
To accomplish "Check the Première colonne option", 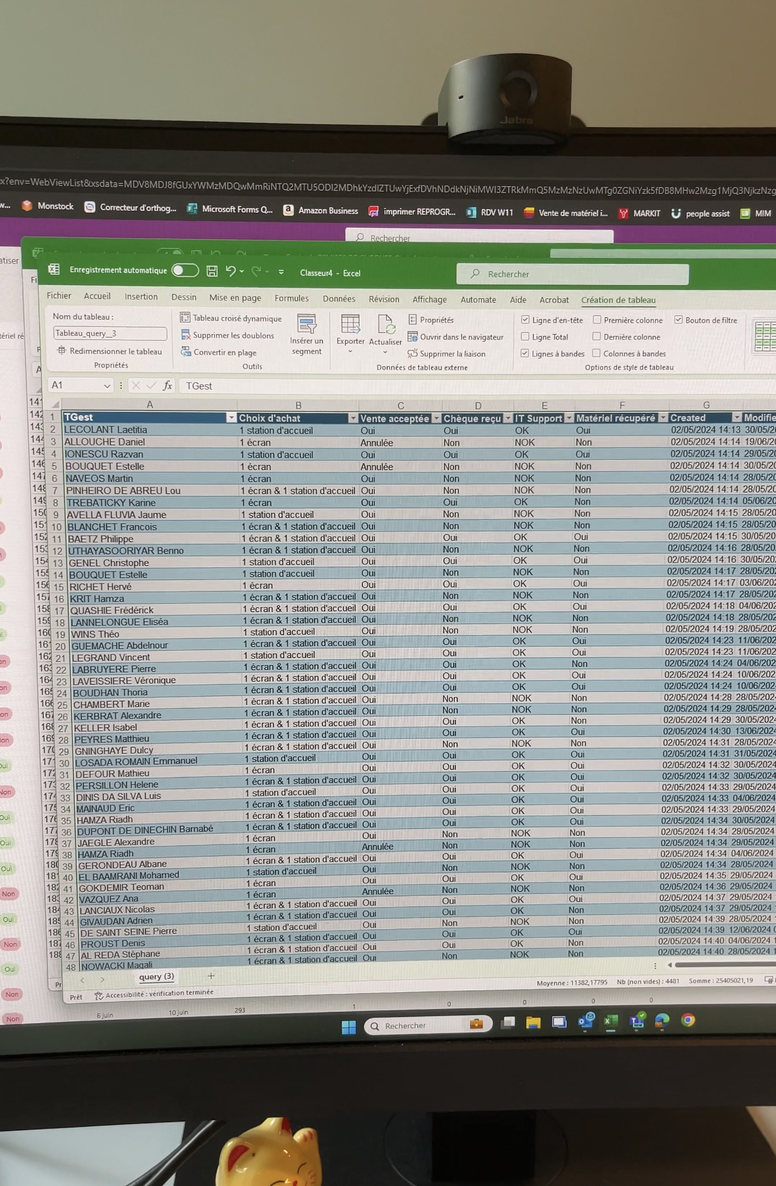I will 597,320.
